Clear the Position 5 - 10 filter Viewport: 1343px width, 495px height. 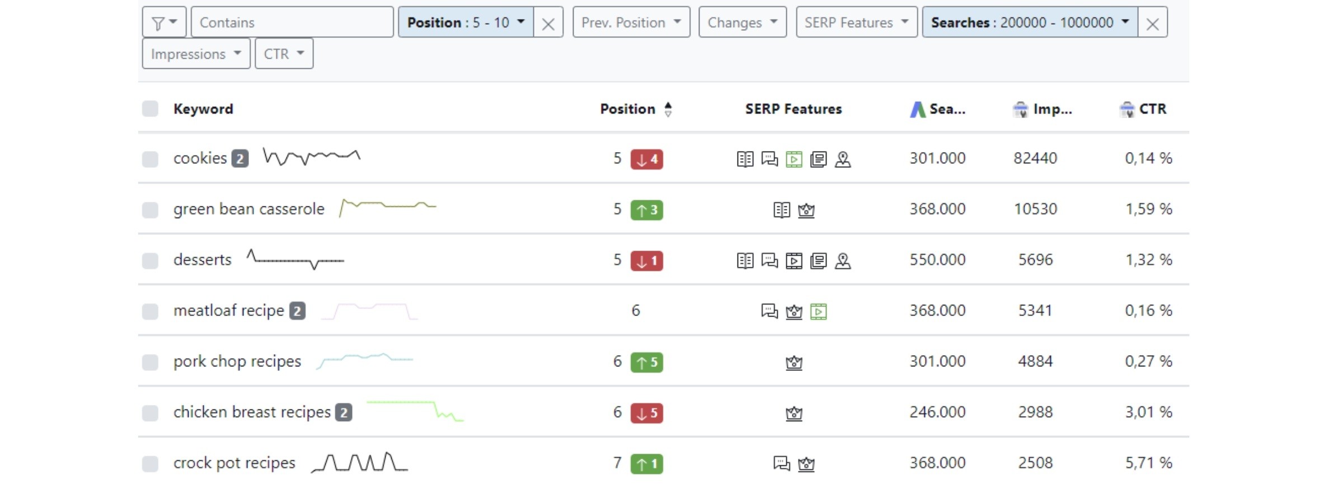pyautogui.click(x=548, y=23)
